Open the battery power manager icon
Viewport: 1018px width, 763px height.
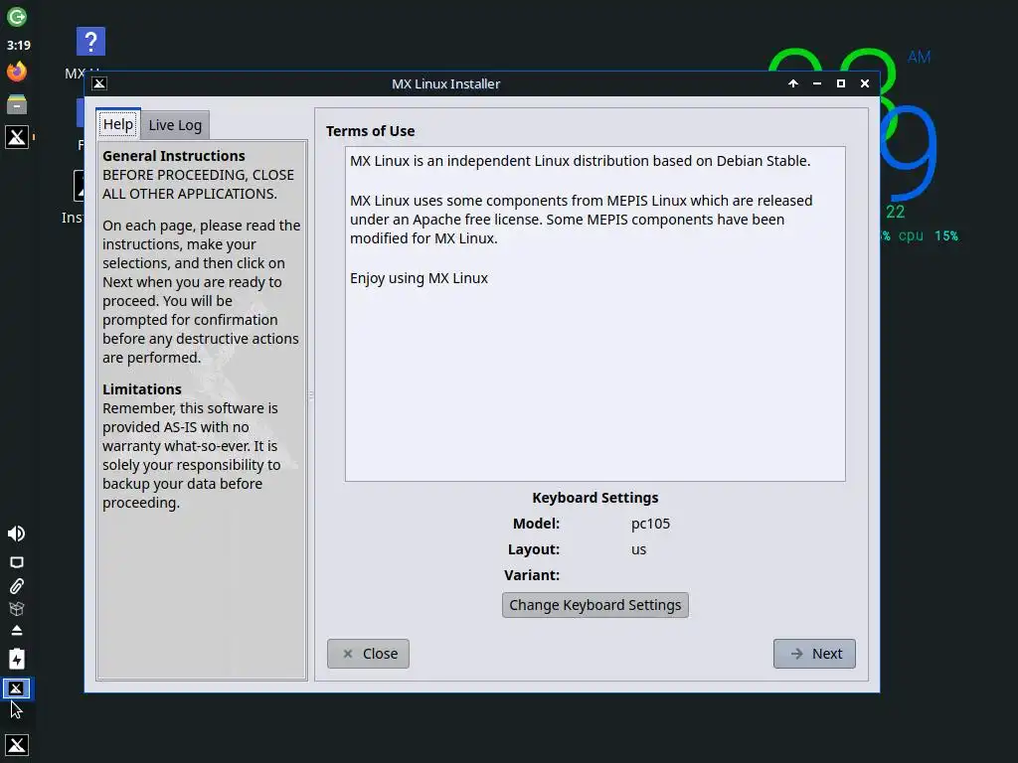pyautogui.click(x=17, y=660)
